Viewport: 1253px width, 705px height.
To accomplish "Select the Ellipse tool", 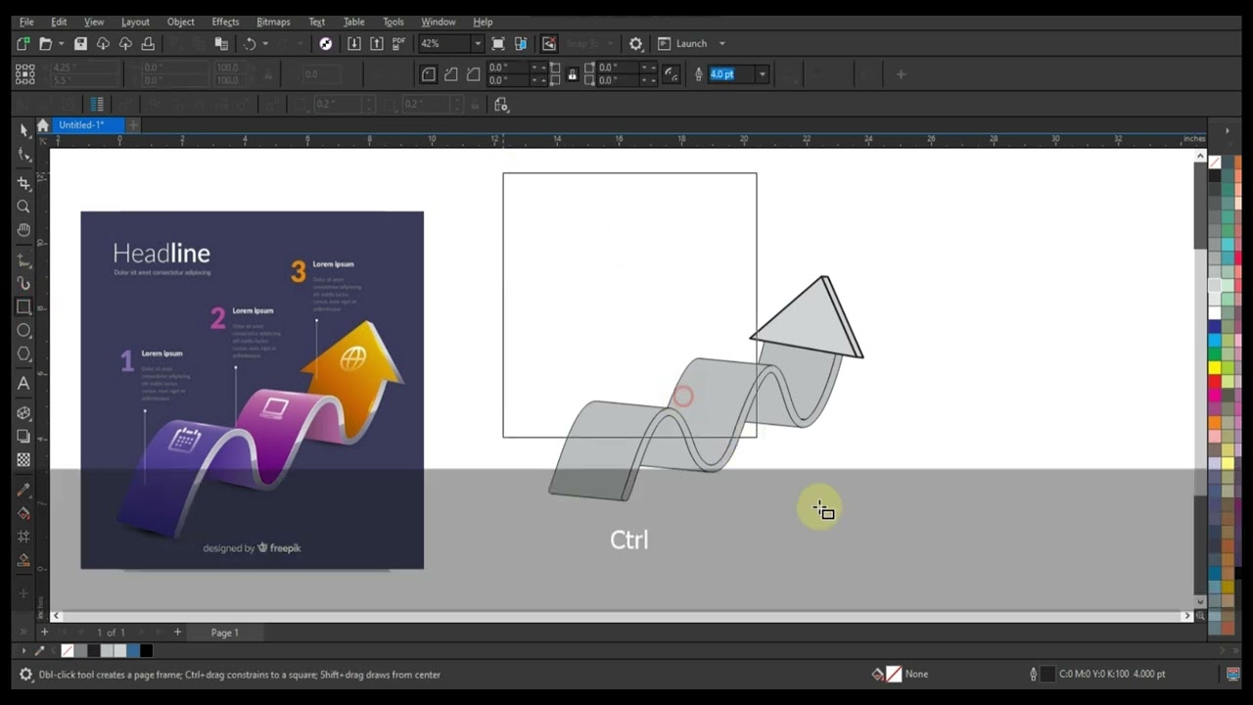I will click(x=23, y=330).
